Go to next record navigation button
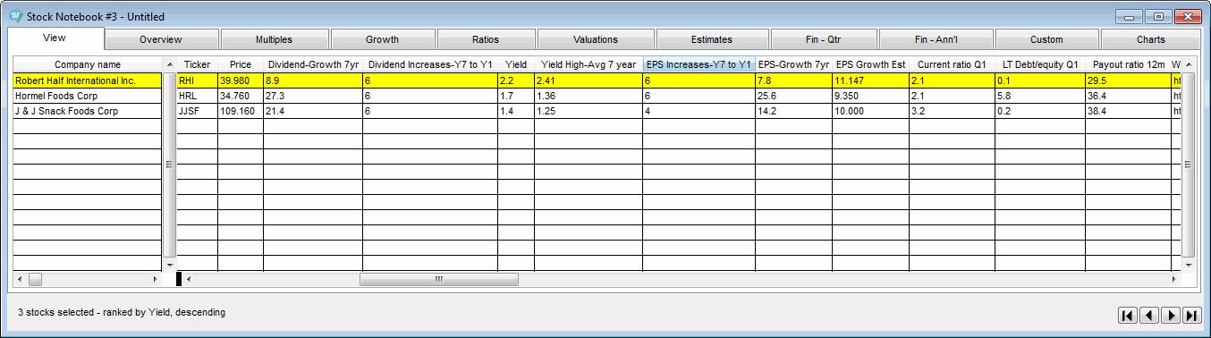This screenshot has height=338, width=1211. 1171,315
